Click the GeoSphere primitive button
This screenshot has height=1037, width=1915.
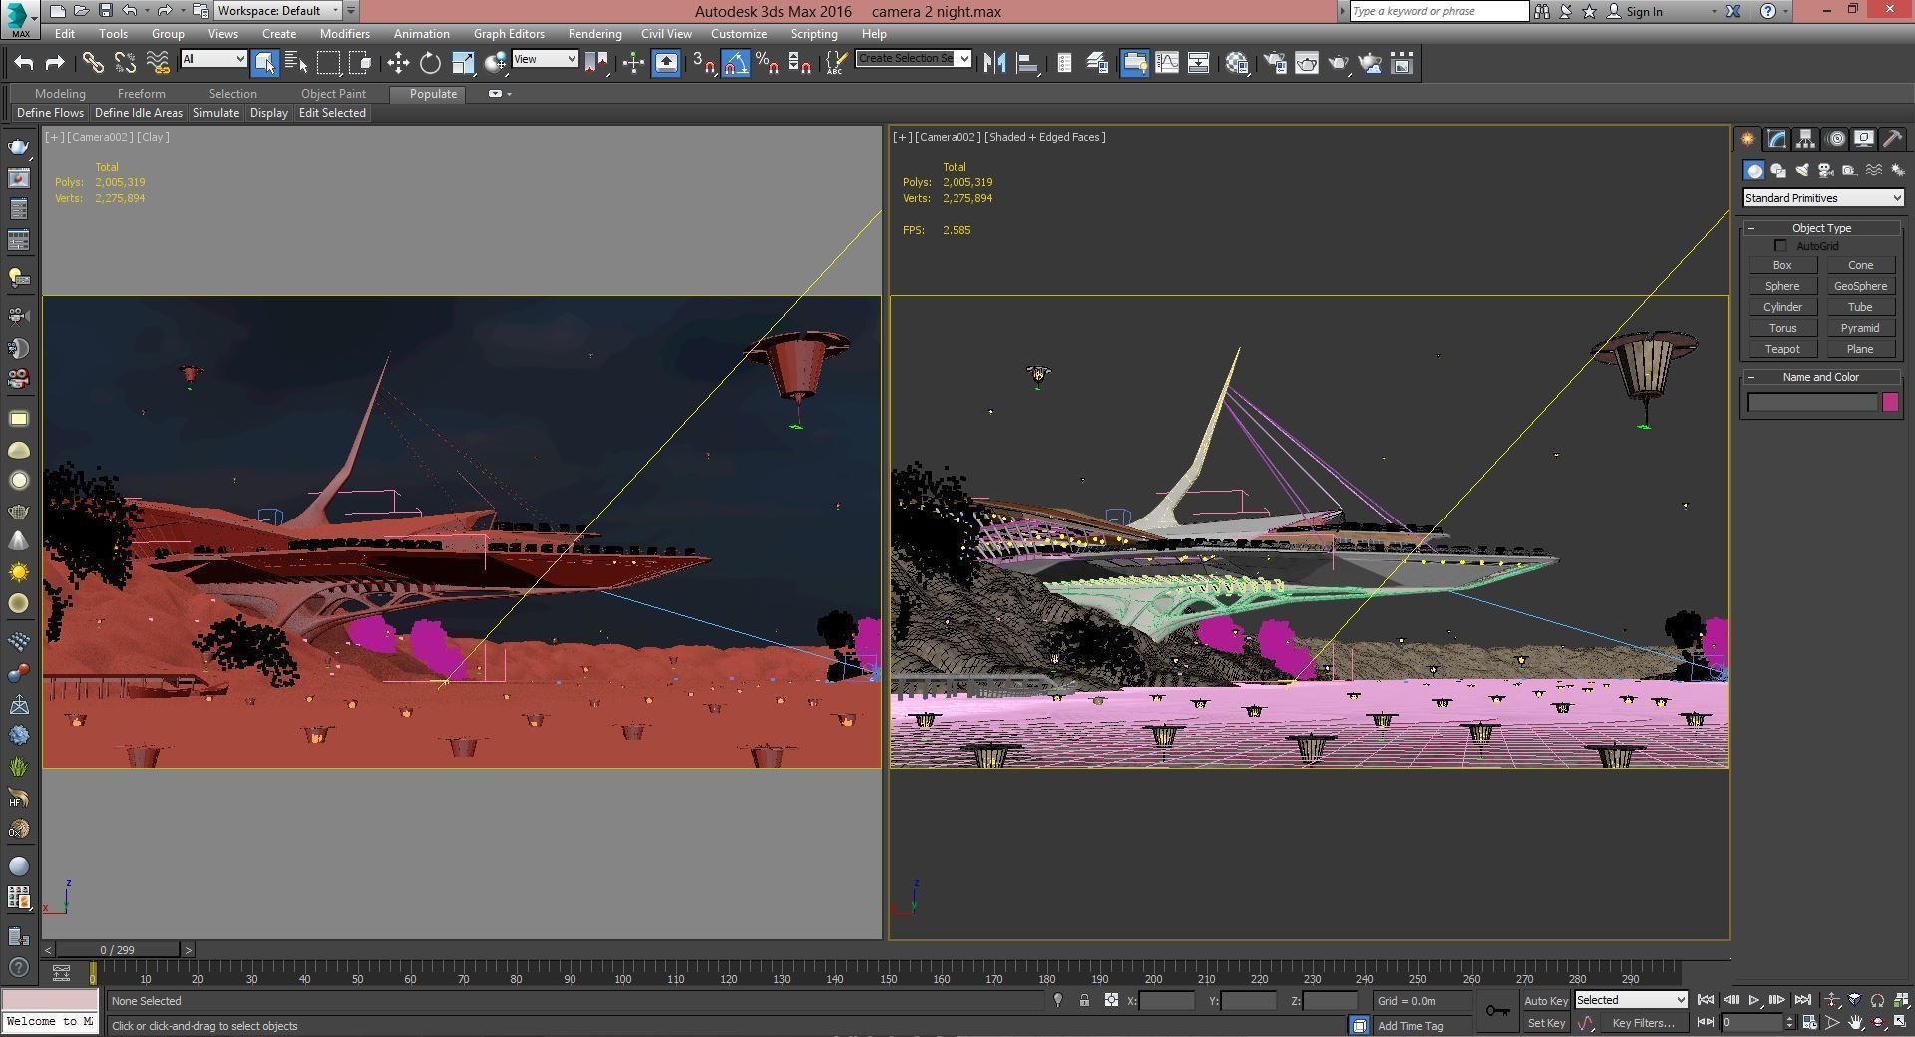point(1860,286)
